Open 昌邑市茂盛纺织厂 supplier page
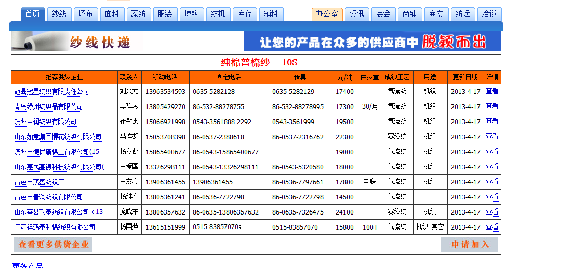The image size is (586, 268). coord(39,182)
